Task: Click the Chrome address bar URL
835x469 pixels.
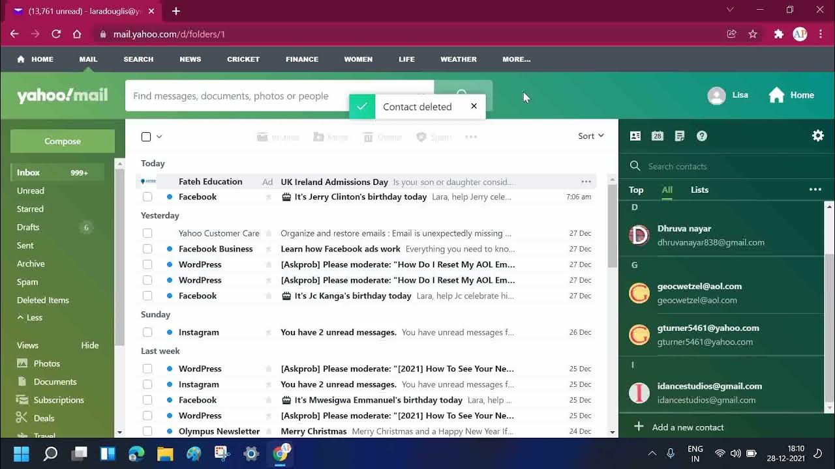Action: click(169, 34)
